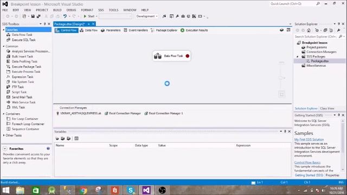Switch to the Parameters tab
Image resolution: width=347 pixels, height=195 pixels.
111,30
